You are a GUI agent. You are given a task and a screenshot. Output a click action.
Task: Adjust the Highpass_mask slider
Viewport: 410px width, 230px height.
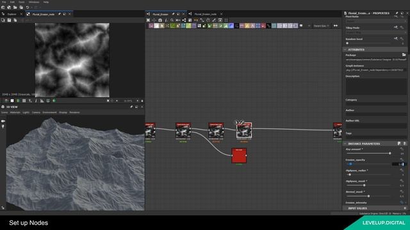368,185
